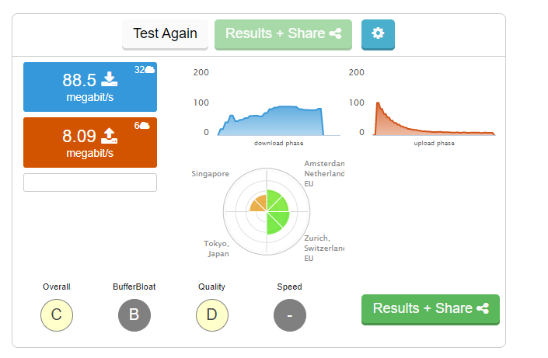
Task: Click the orange Singapore segment in radar chart
Action: (x=259, y=204)
